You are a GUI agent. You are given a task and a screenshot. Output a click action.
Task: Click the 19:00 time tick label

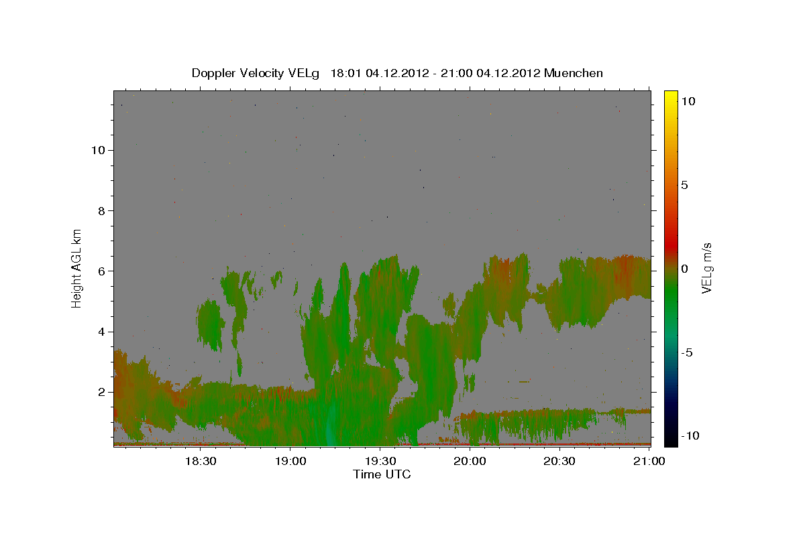(290, 461)
